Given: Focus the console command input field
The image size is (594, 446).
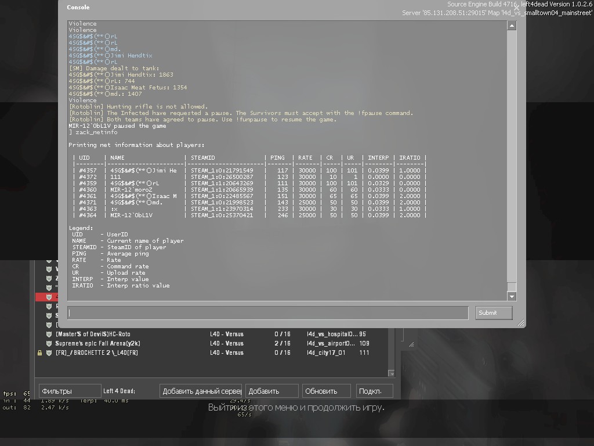Looking at the screenshot, I should click(268, 313).
